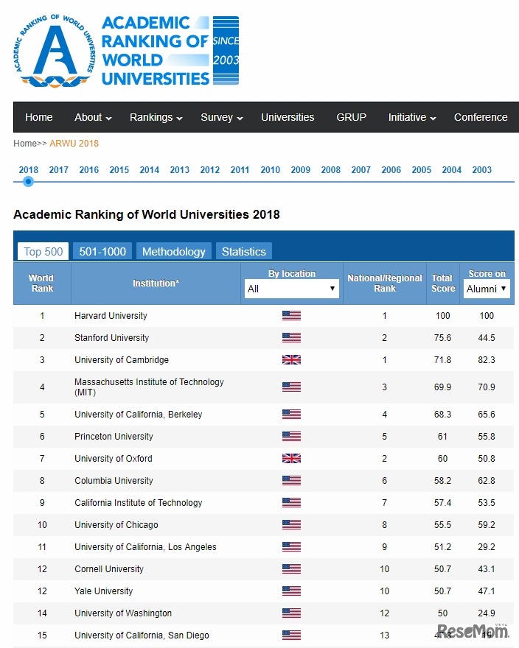Open the Massachusetts Institute of Technology link
Screen dimensions: 519x648
point(149,387)
